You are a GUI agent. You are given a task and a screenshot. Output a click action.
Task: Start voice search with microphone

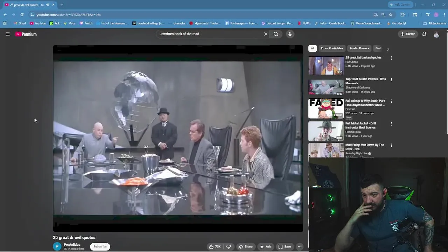click(290, 34)
